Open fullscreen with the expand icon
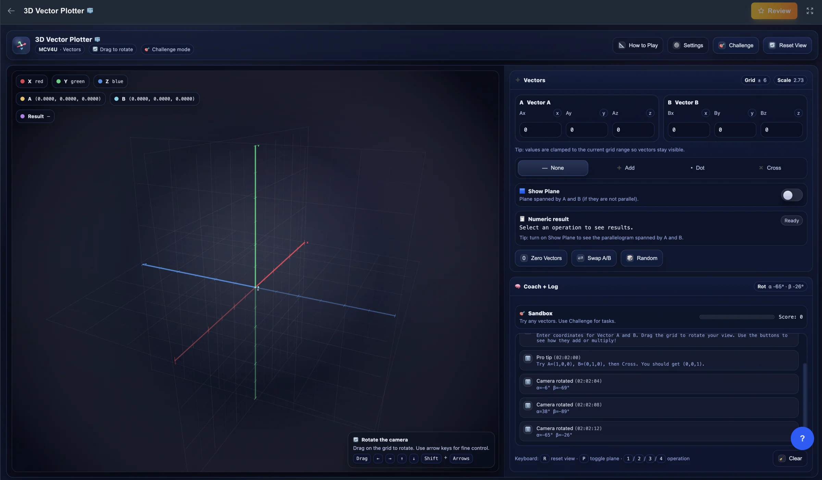The height and width of the screenshot is (480, 822). coord(810,11)
